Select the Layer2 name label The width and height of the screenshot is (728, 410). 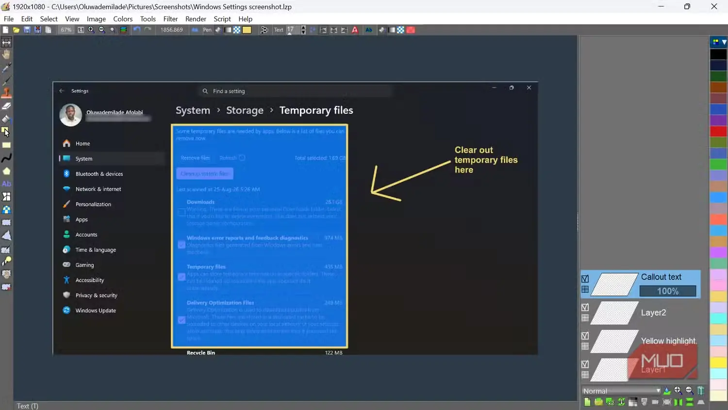point(653,313)
